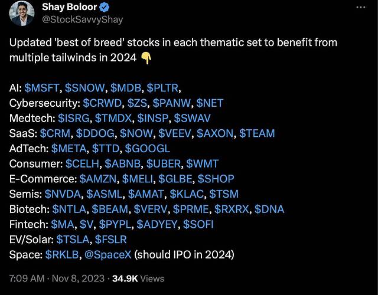Open the $SOFI cashtag
378x295 pixels.
point(198,224)
